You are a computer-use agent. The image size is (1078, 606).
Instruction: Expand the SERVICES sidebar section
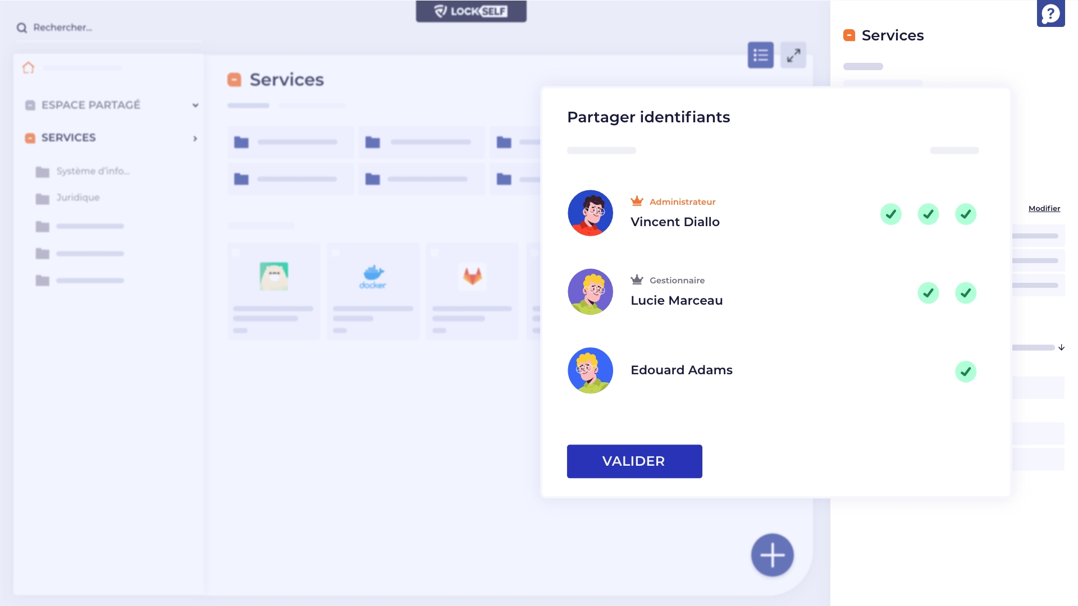tap(195, 137)
